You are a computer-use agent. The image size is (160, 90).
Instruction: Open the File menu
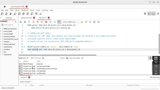click(2, 10)
